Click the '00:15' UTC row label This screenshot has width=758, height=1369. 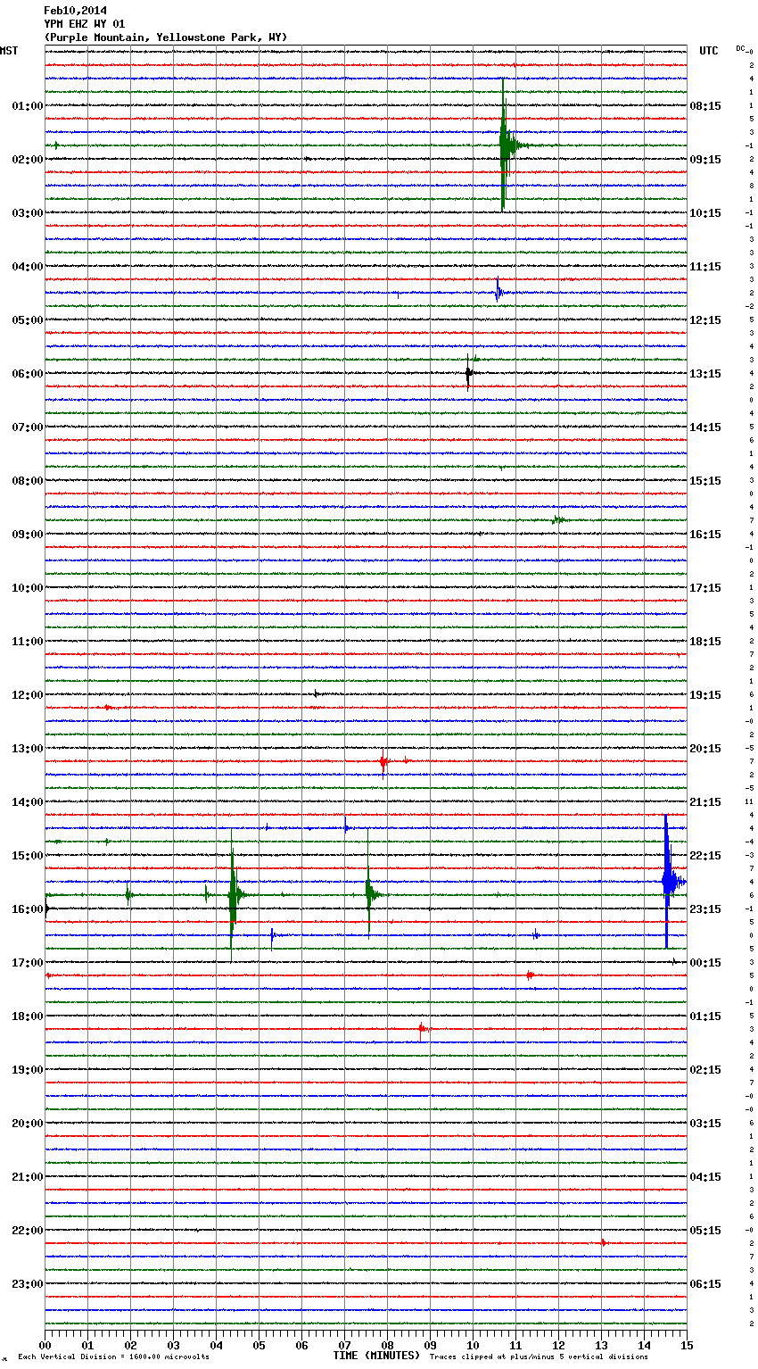pos(705,963)
